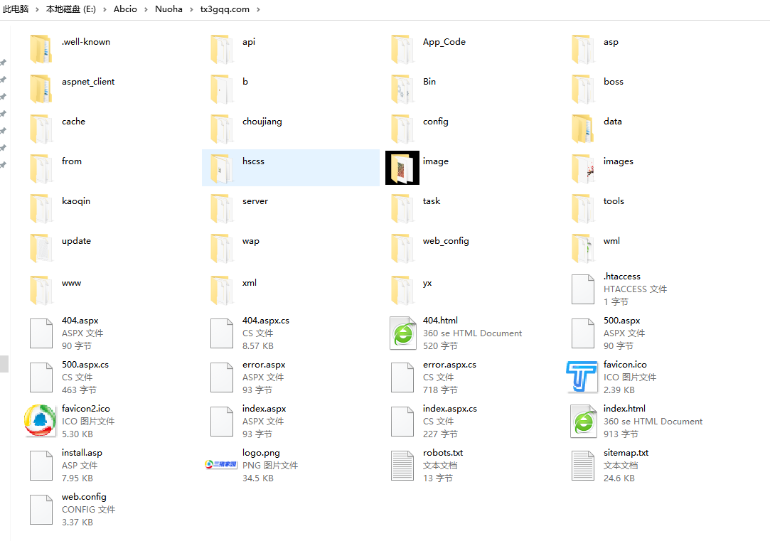Expand the chevron after 本地磁盘 (E:)

(105, 9)
